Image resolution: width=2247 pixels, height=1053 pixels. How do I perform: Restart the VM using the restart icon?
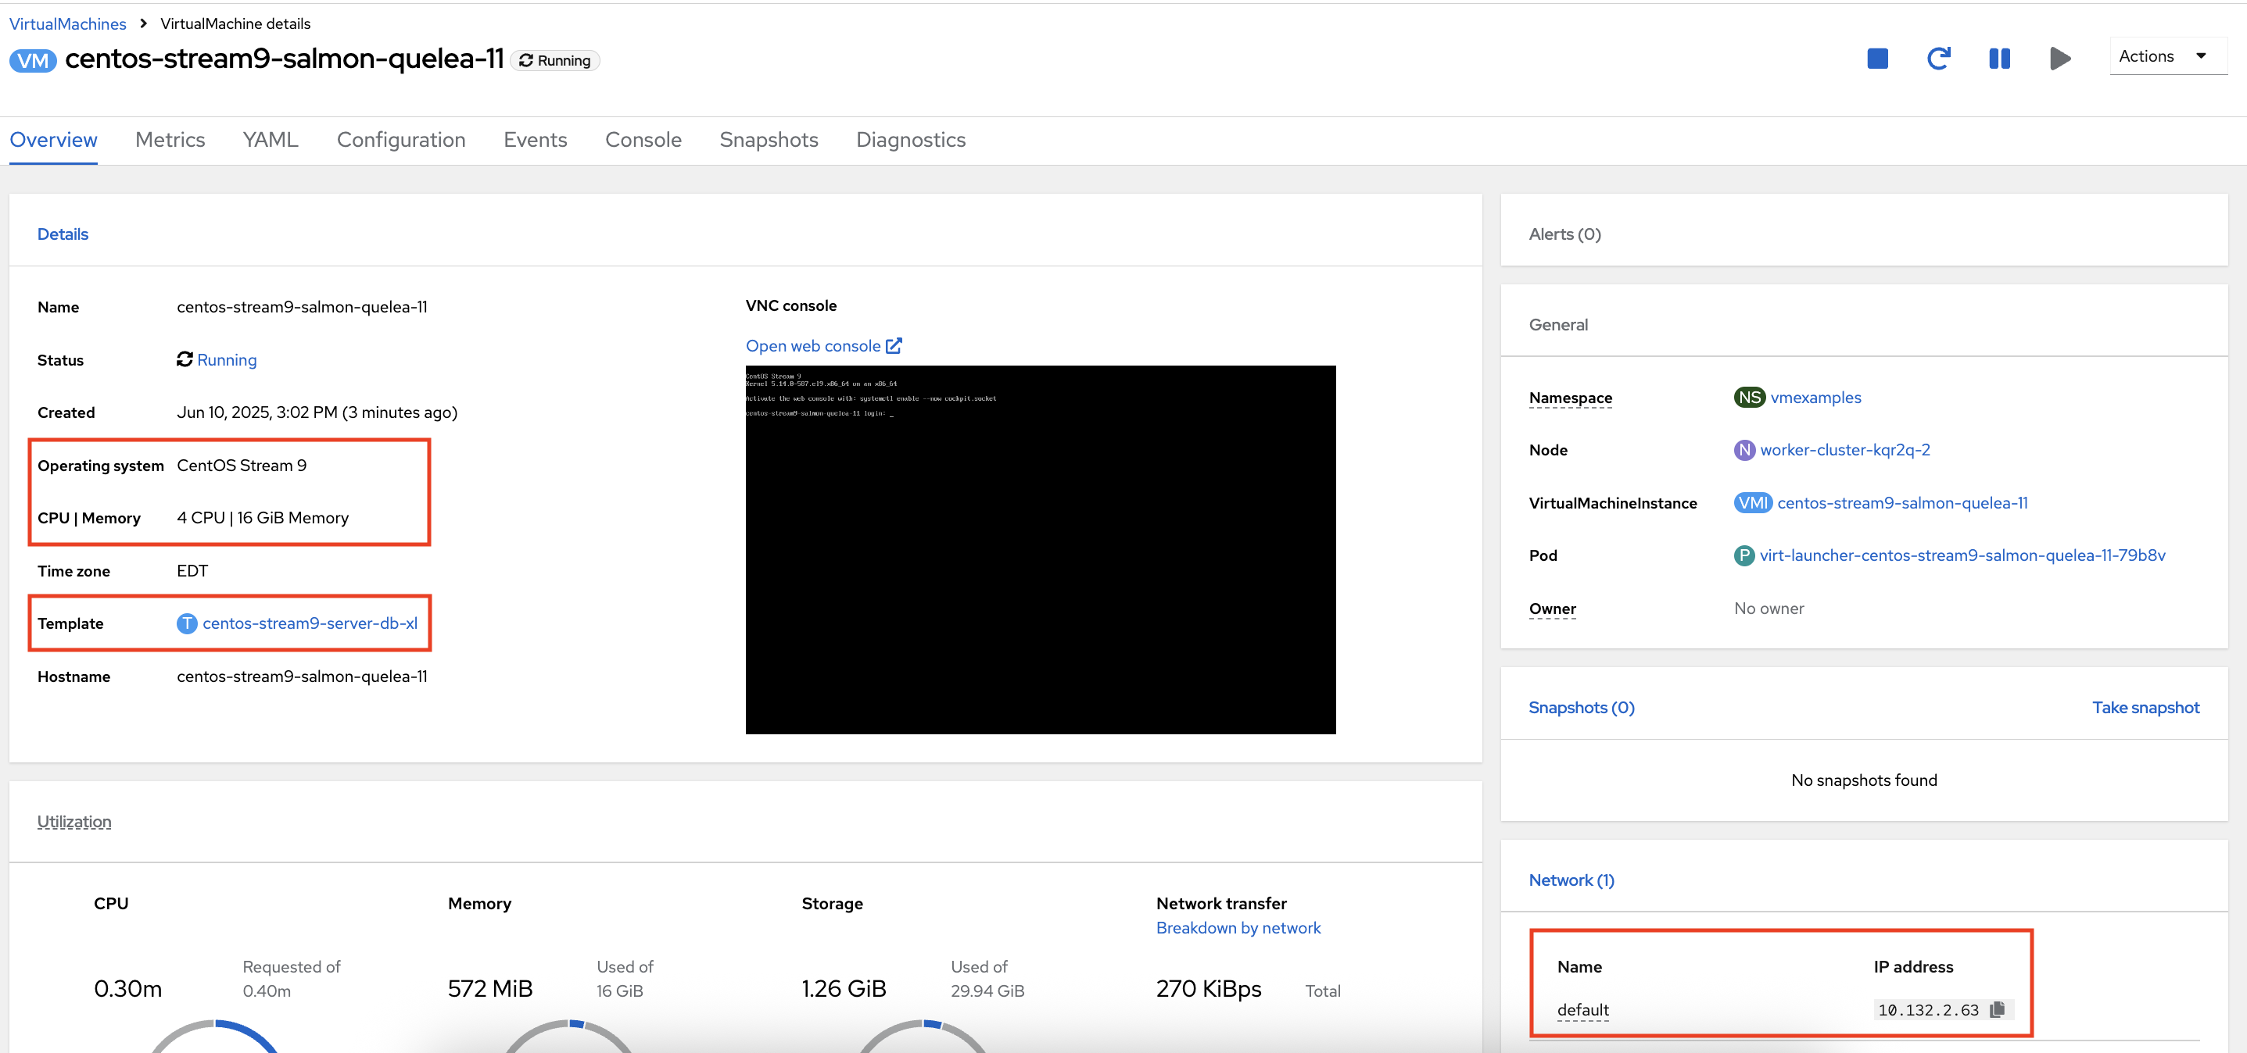coord(1938,59)
